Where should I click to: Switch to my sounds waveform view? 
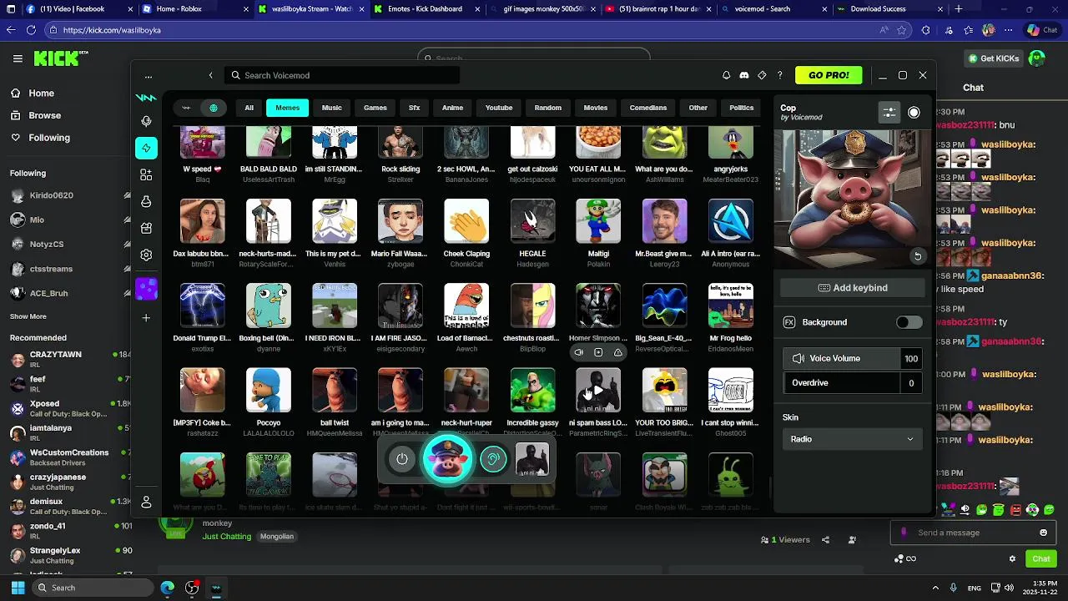[186, 108]
